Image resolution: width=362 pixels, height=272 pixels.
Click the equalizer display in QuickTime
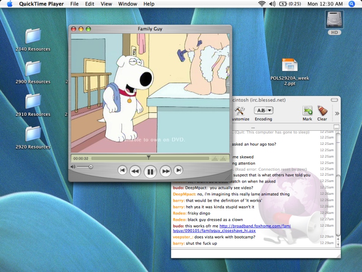pos(219,158)
